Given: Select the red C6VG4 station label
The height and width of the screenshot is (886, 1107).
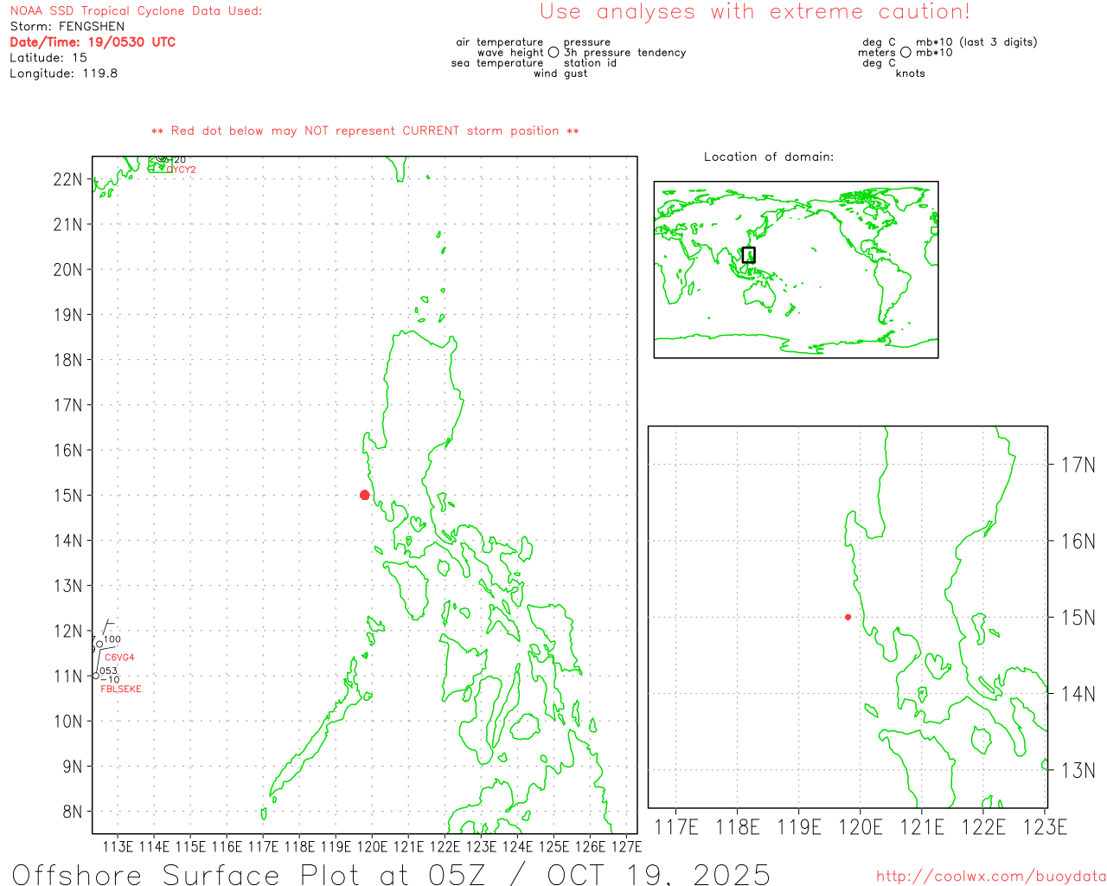Looking at the screenshot, I should (119, 658).
